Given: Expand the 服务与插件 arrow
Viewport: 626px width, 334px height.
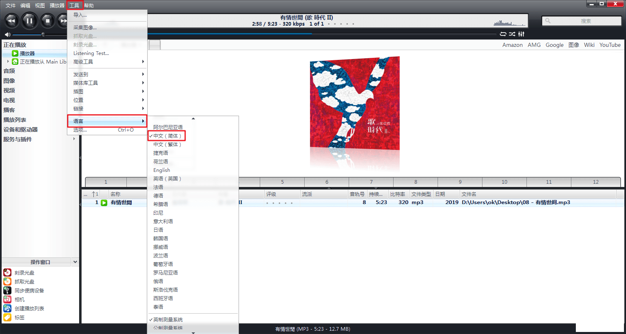Looking at the screenshot, I should tap(74, 139).
